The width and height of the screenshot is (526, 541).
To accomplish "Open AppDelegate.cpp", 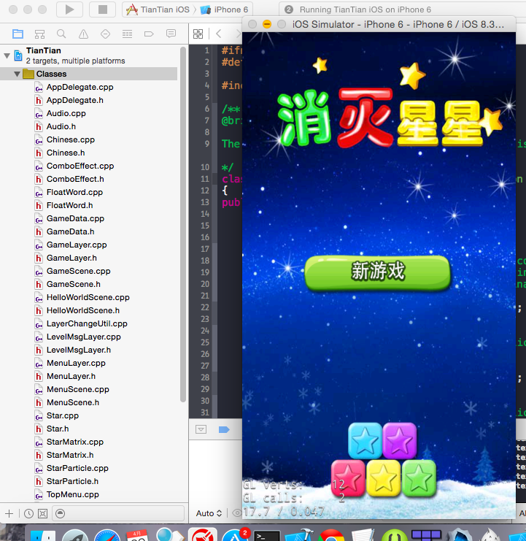I will point(80,87).
